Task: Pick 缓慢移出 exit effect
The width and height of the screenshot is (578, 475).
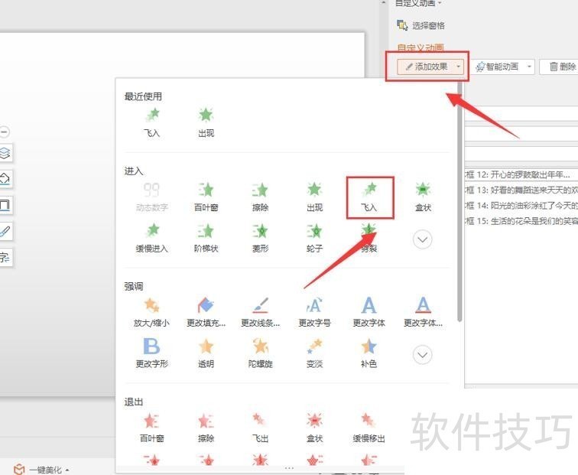Action: click(x=369, y=428)
